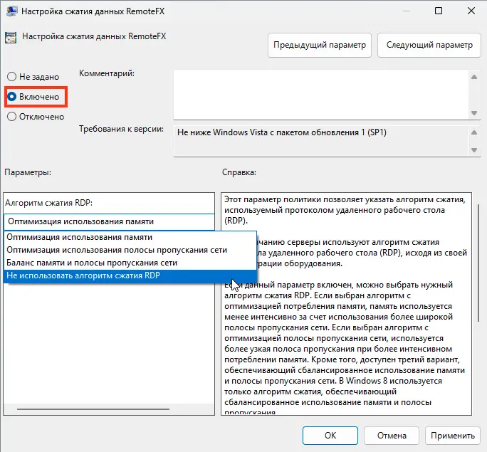Click into the 'Комментарий' text field
The height and width of the screenshot is (452, 487).
click(x=321, y=95)
